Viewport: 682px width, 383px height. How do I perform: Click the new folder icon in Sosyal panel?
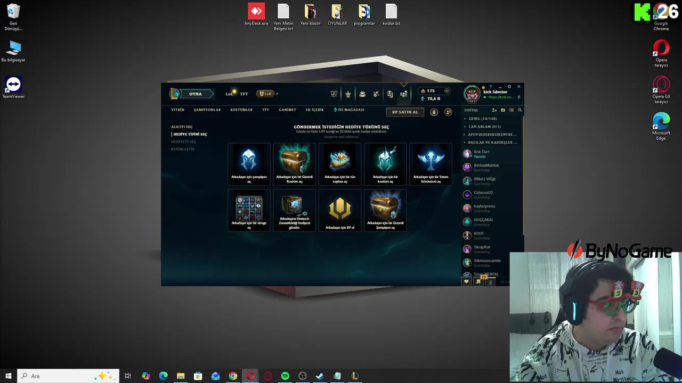pyautogui.click(x=502, y=110)
